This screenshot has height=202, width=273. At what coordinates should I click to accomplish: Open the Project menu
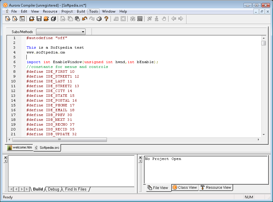pyautogui.click(x=67, y=11)
